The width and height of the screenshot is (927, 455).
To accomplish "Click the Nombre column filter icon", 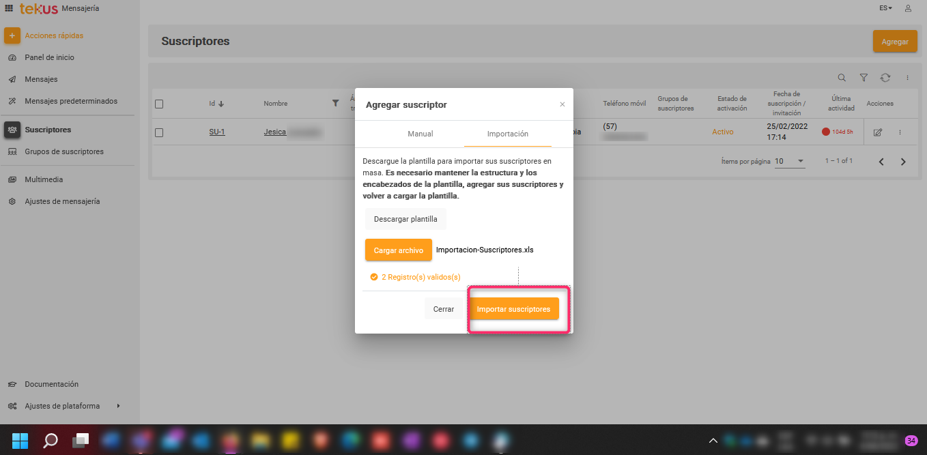I will pos(335,104).
